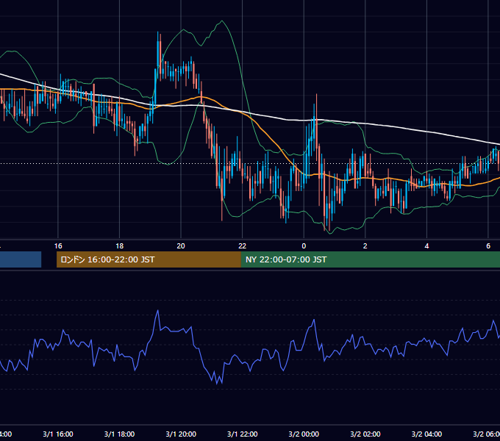Click the 3/2 00:00 date label
The width and height of the screenshot is (500, 441).
tap(304, 434)
